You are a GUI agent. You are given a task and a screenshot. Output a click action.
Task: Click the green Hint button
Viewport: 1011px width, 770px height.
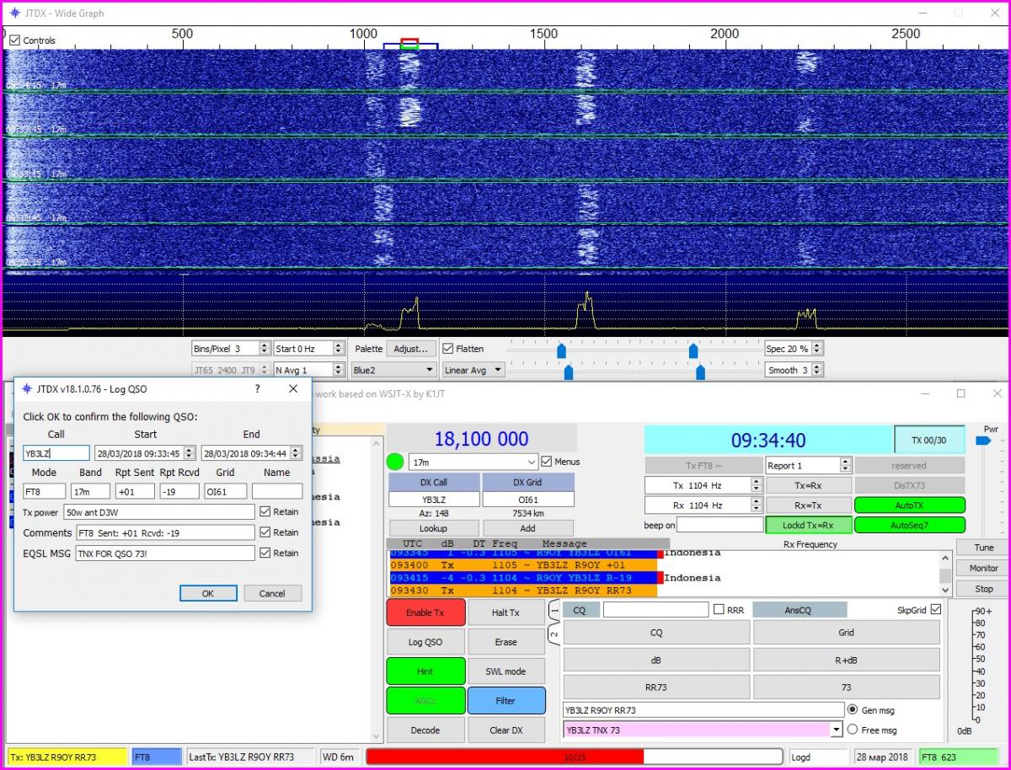(x=425, y=671)
